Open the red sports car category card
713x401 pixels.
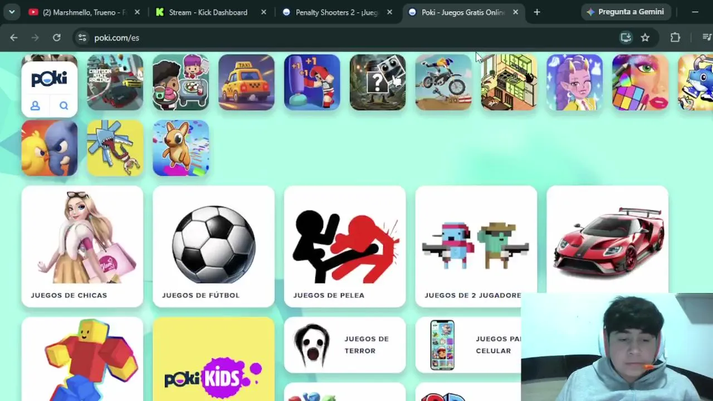[x=608, y=239]
